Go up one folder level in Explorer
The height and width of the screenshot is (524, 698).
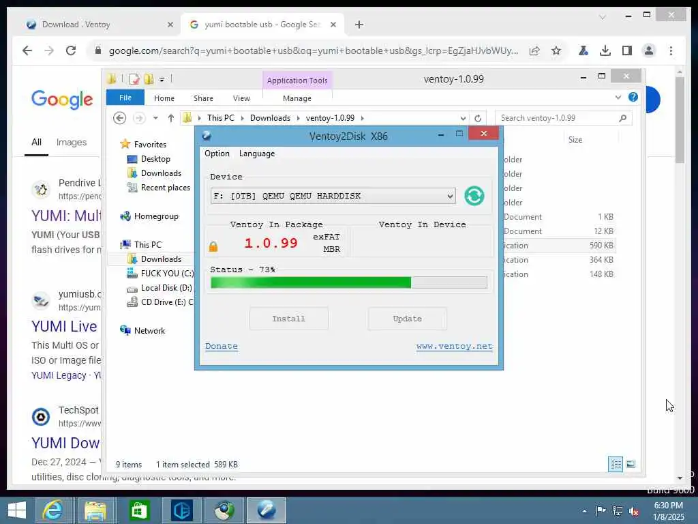(171, 118)
